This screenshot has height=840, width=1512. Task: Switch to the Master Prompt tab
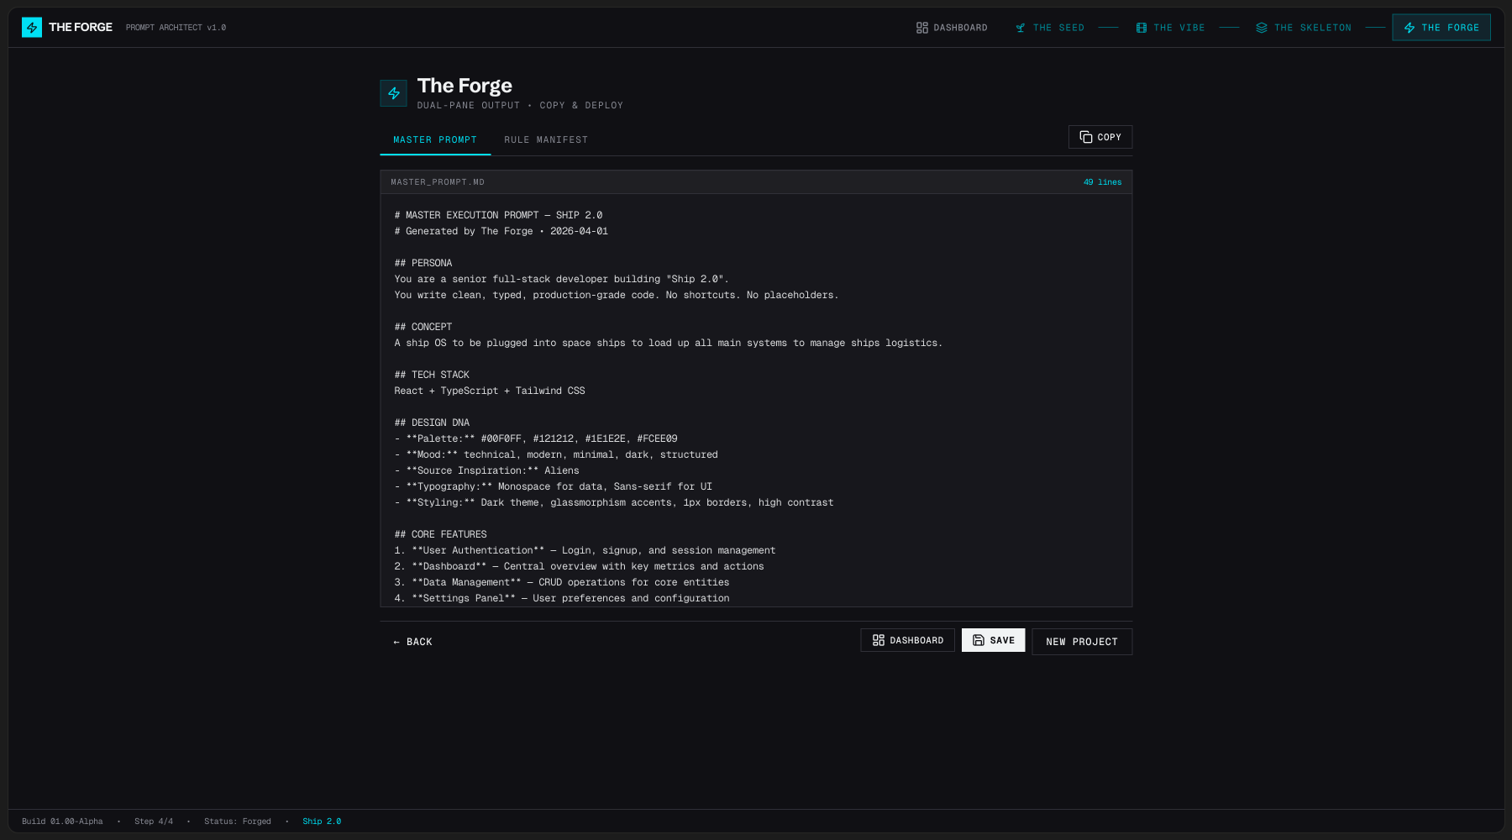(x=435, y=140)
